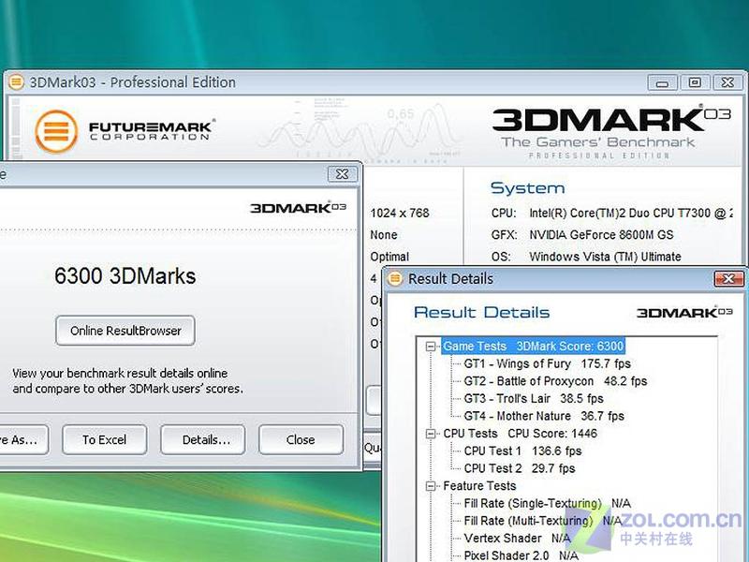Select the Pixel Shader 2.0 row

tap(521, 555)
